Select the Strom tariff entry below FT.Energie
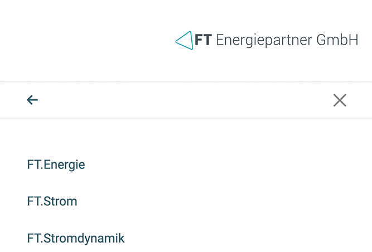Screen dimensions: 372x252 [52, 201]
